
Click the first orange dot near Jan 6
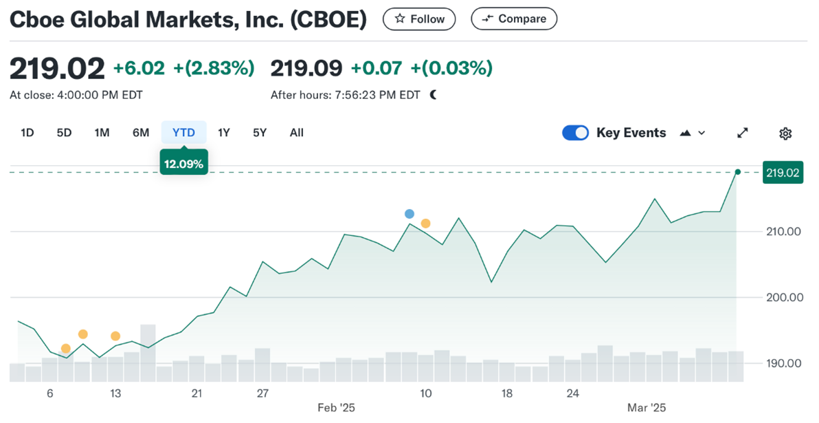[x=66, y=349]
